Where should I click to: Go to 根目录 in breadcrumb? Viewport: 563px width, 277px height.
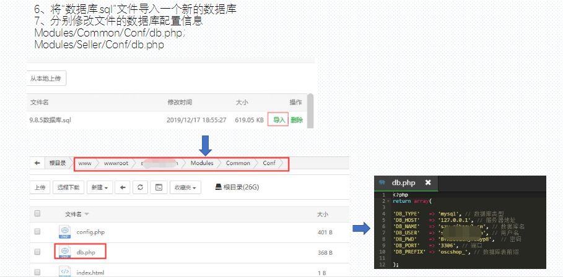point(58,163)
